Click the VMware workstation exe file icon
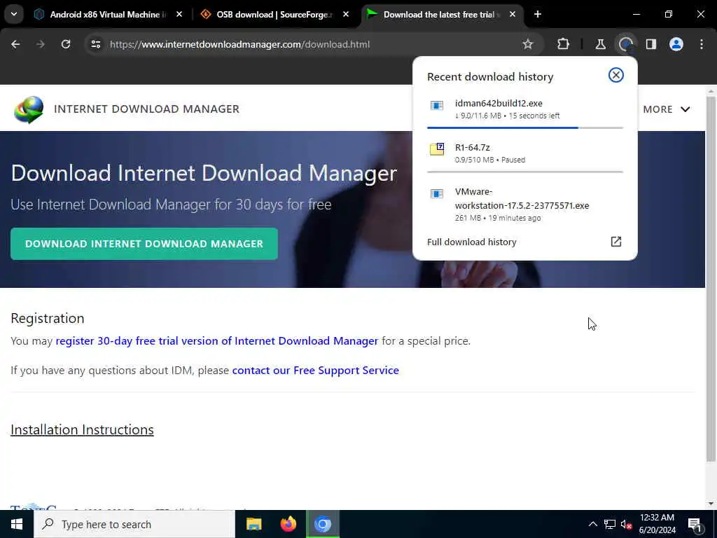717x538 pixels. tap(437, 194)
